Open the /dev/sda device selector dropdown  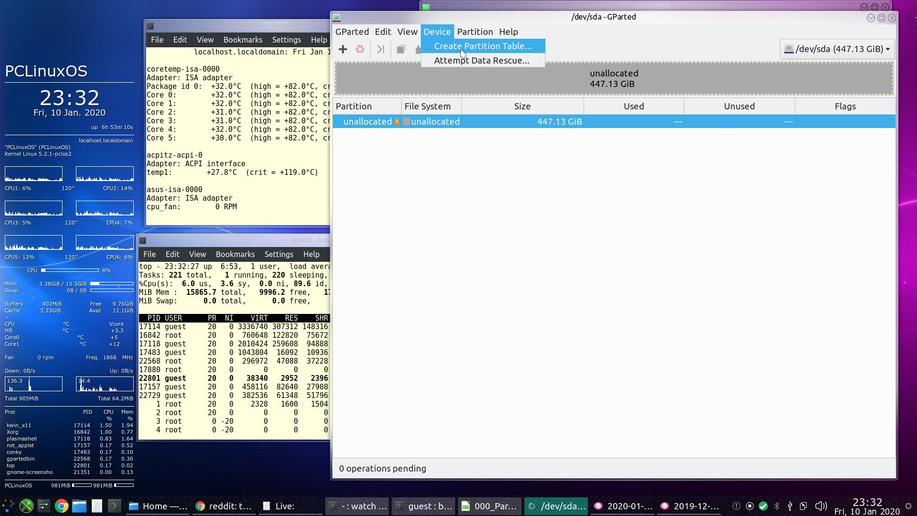click(837, 49)
